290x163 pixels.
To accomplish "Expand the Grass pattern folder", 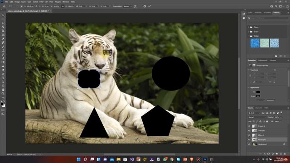I will click(249, 32).
